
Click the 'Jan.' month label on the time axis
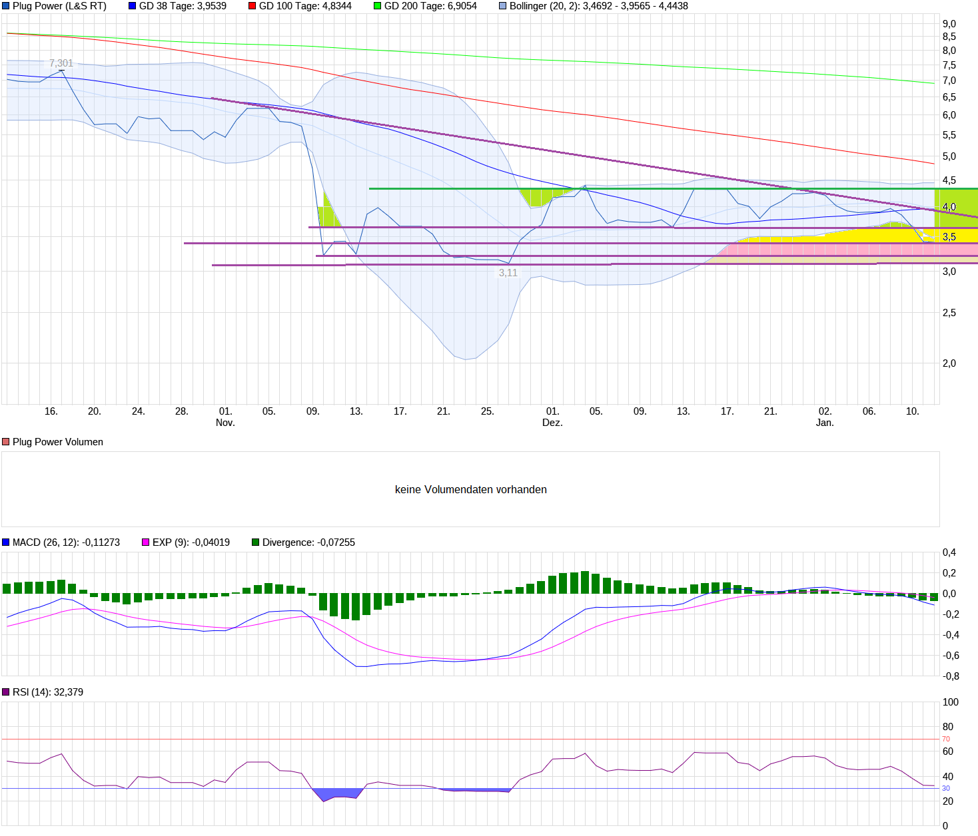tap(825, 423)
